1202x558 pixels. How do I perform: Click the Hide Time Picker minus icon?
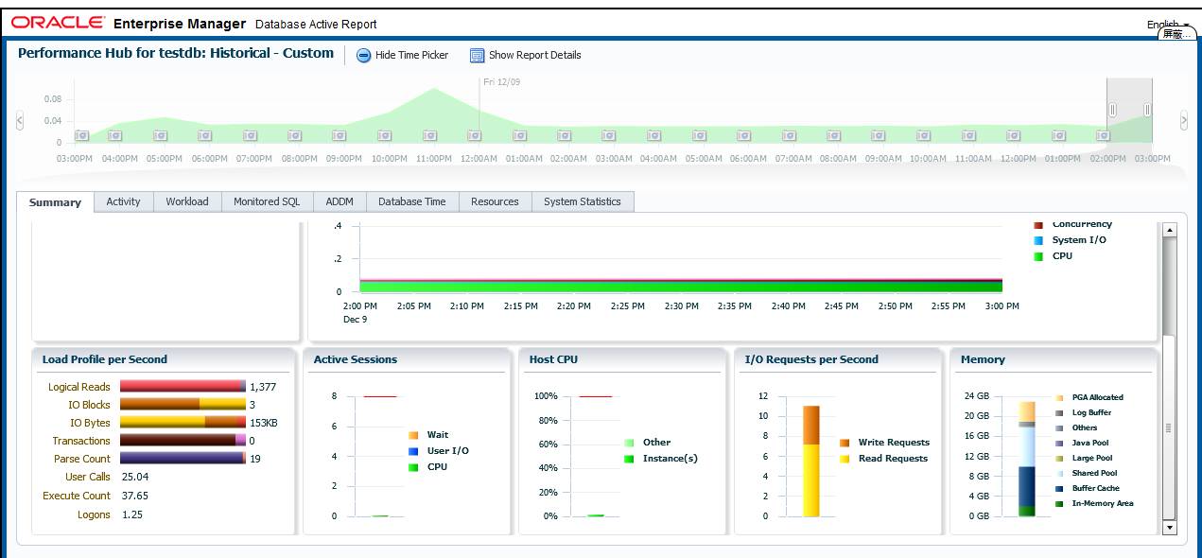point(364,56)
